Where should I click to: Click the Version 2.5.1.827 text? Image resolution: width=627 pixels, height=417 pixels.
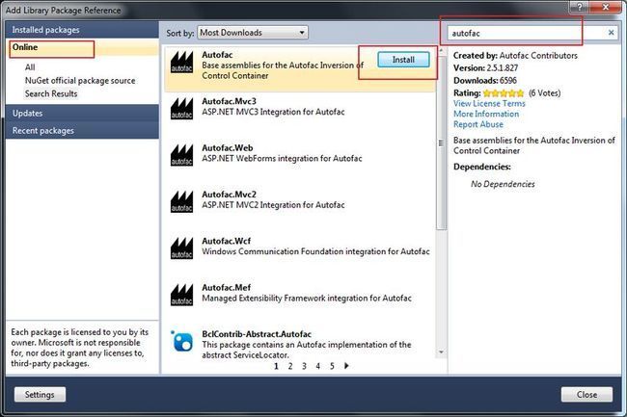point(485,68)
